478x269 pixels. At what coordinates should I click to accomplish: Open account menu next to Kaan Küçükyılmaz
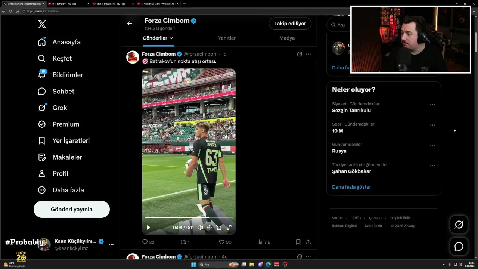111,244
